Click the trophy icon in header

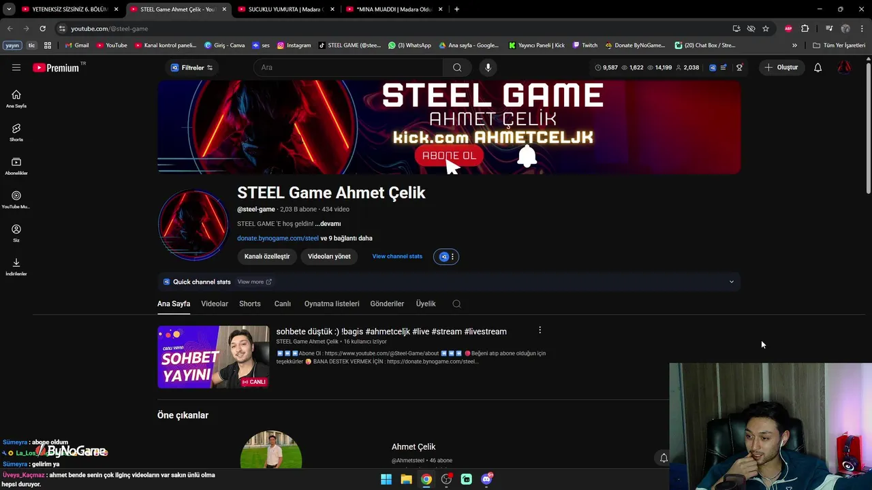point(739,67)
